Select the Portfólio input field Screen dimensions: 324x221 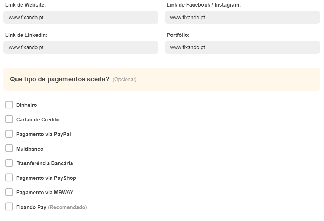(242, 47)
